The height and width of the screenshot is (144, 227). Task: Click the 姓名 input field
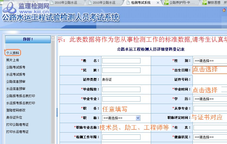121,61
